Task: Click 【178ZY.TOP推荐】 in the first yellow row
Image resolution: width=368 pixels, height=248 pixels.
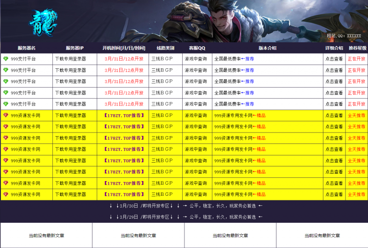Action: pyautogui.click(x=124, y=116)
